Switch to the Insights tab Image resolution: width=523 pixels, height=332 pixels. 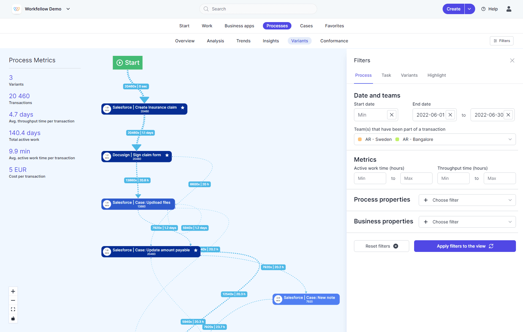(271, 41)
